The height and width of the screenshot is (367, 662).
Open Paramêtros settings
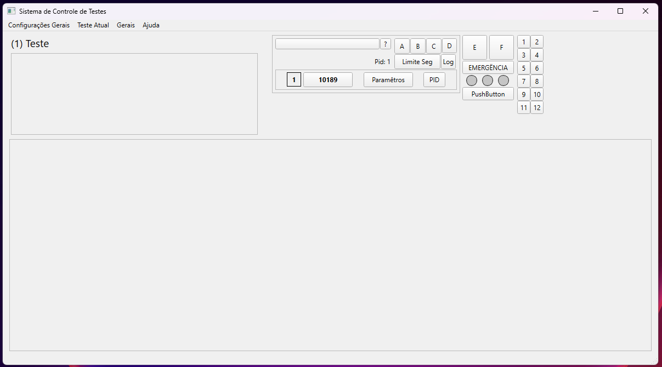point(388,80)
